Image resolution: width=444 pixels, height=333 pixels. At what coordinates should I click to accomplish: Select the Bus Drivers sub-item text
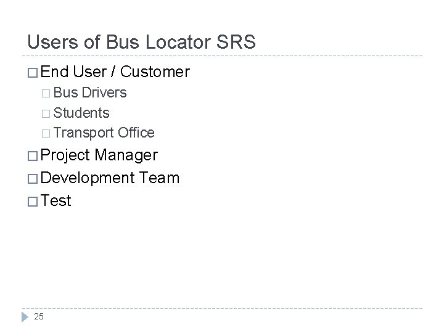click(89, 93)
